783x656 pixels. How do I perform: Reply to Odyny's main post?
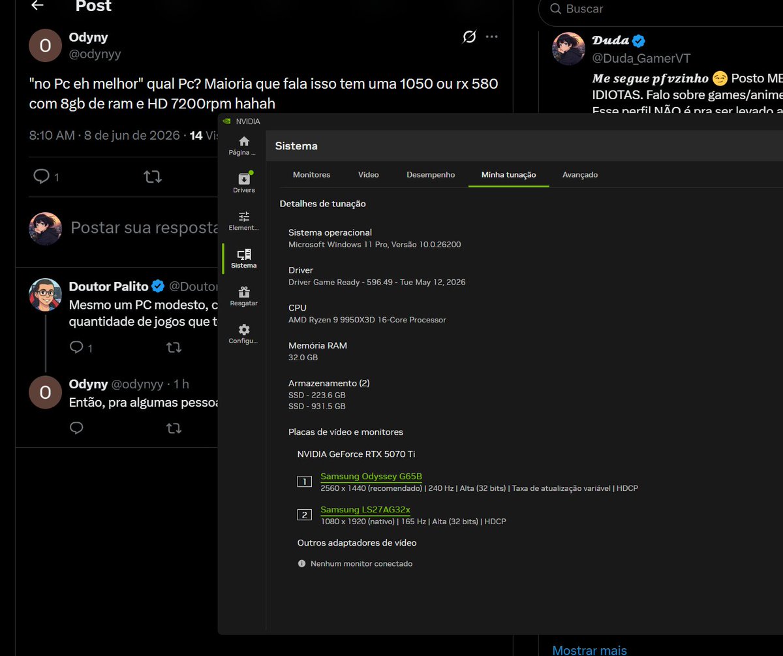(x=42, y=176)
